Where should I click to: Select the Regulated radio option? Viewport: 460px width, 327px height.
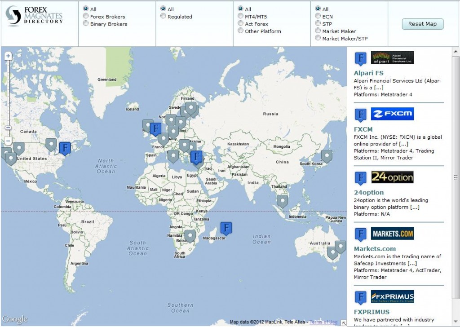click(x=164, y=17)
